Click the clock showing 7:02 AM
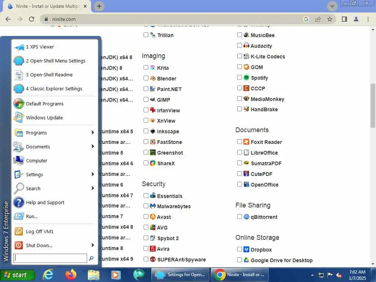The image size is (376, 282). (x=357, y=275)
